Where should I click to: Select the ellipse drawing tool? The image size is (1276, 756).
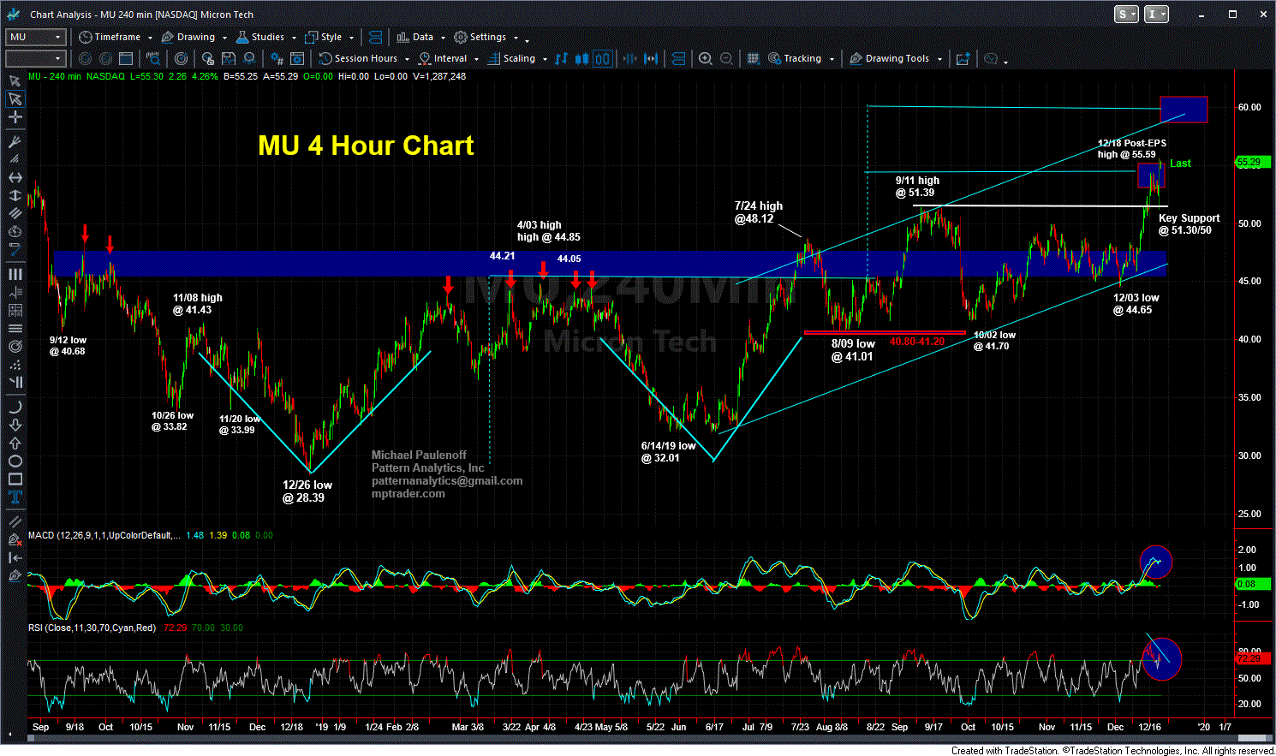(x=15, y=461)
